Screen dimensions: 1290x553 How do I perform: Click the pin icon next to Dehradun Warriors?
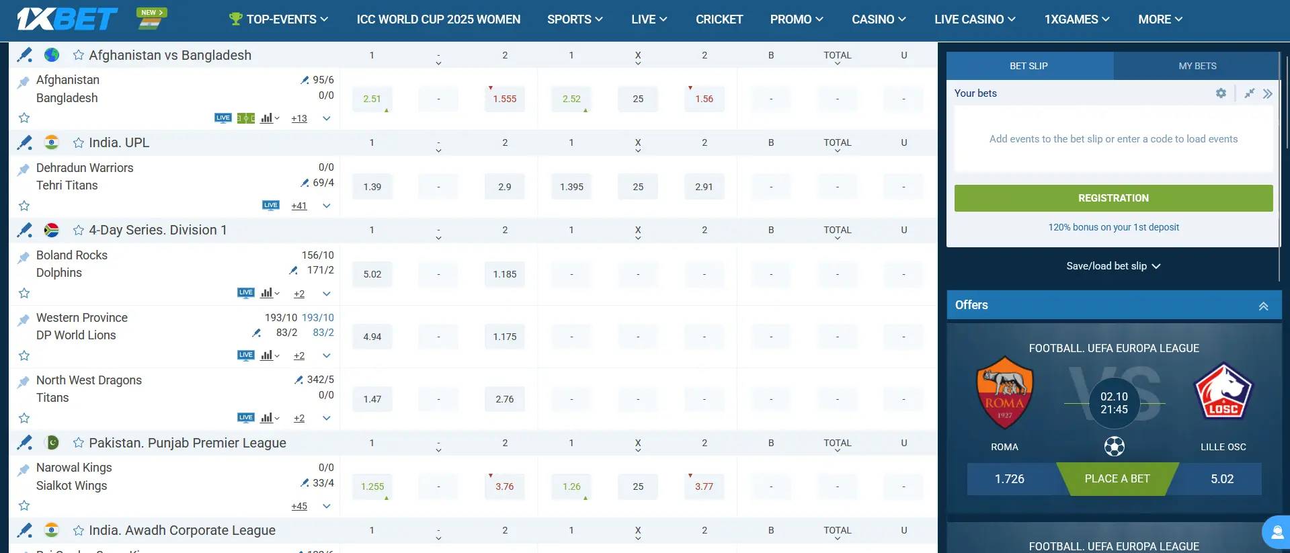pos(24,169)
